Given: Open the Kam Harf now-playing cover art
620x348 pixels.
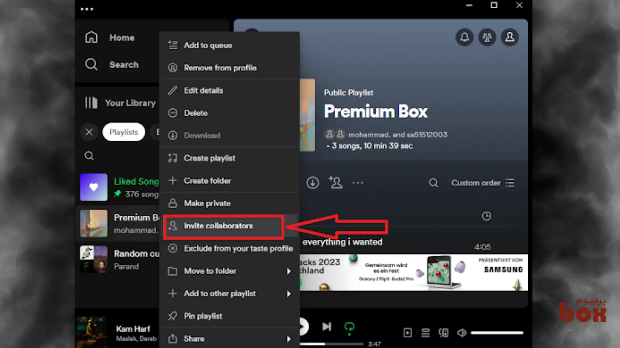Looking at the screenshot, I should coord(91,332).
